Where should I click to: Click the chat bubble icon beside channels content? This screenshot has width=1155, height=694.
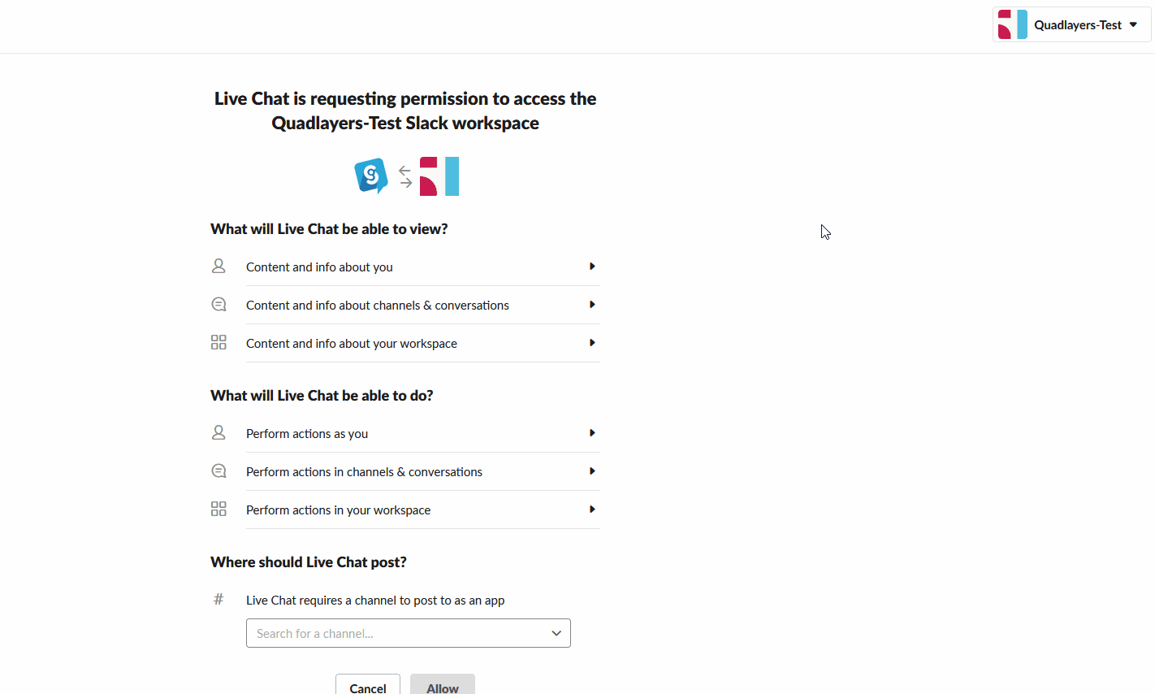point(218,304)
